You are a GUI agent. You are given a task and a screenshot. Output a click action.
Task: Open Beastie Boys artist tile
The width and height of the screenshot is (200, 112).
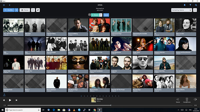(143, 83)
